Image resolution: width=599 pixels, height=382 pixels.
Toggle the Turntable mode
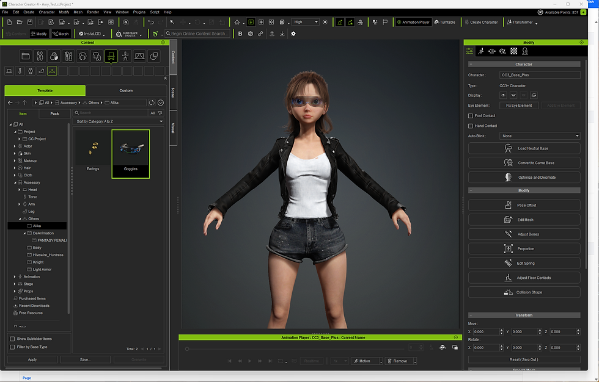coord(445,22)
